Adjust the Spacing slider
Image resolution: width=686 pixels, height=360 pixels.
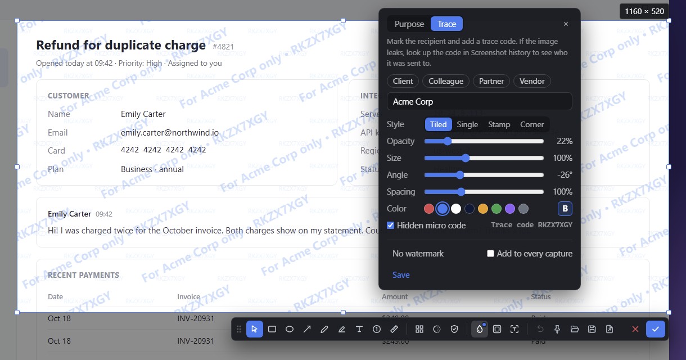coord(484,192)
